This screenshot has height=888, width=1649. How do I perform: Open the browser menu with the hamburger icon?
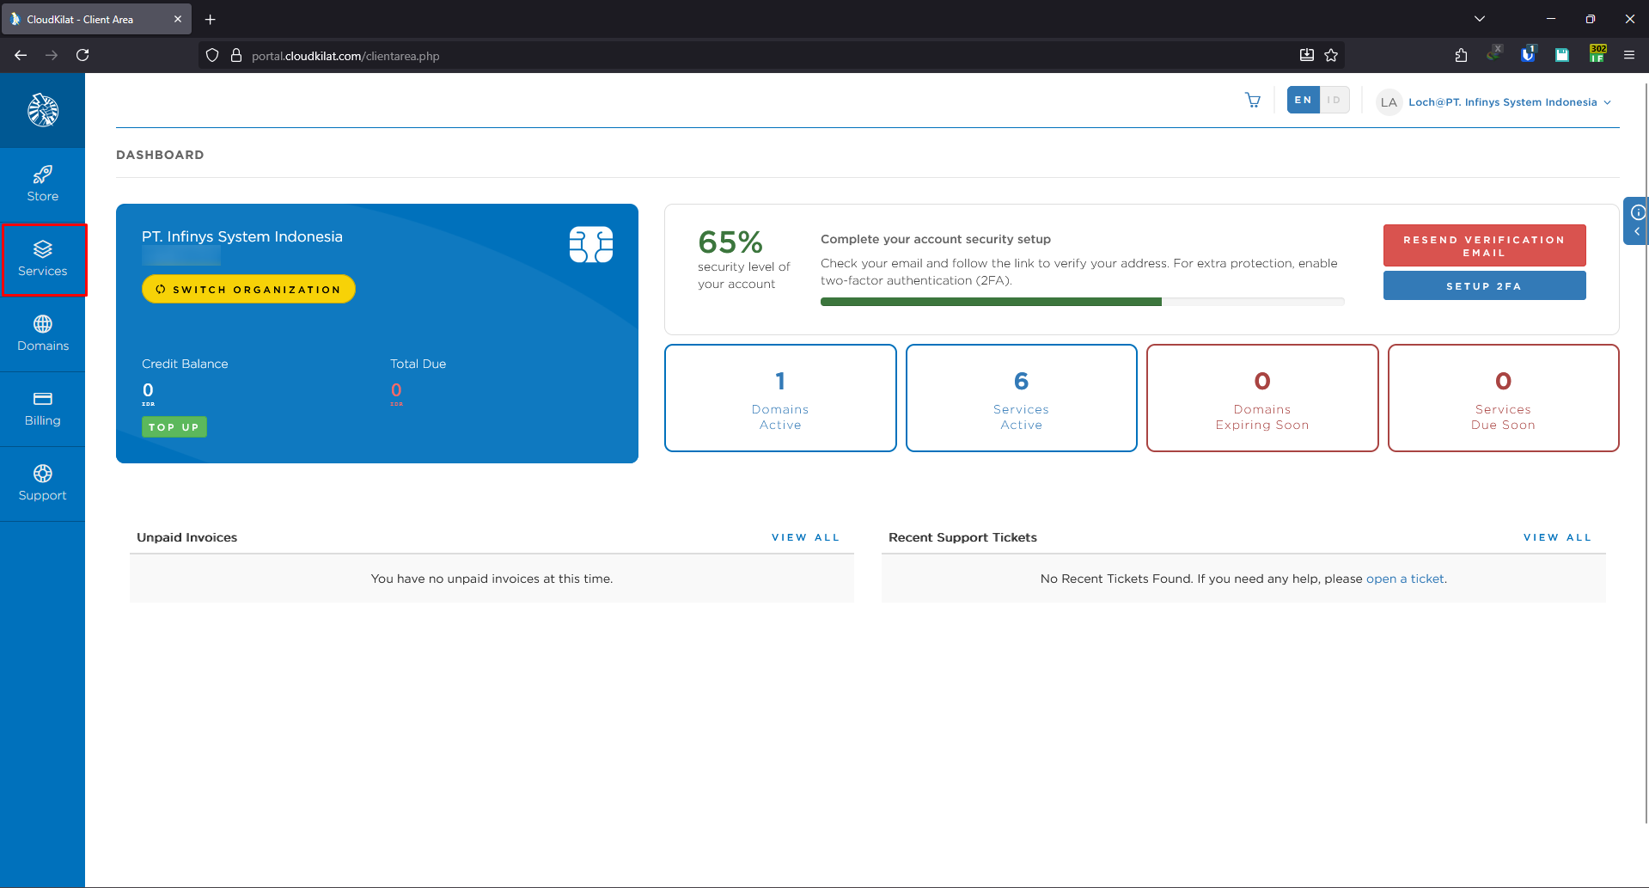(x=1629, y=54)
